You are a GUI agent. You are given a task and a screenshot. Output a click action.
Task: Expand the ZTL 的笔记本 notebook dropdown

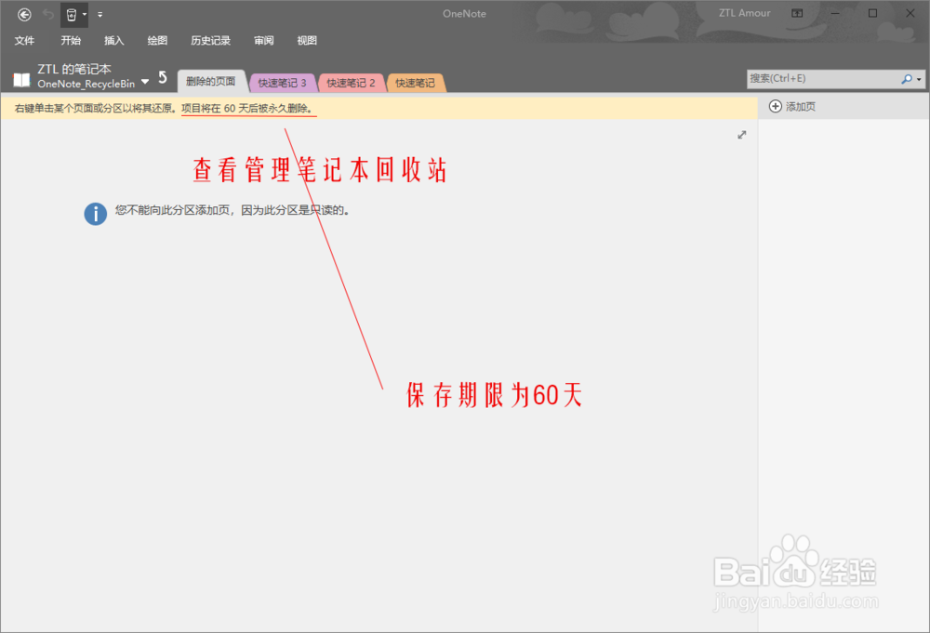[145, 82]
